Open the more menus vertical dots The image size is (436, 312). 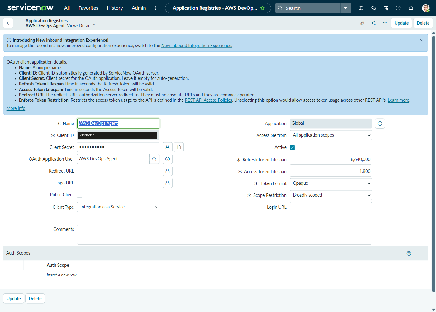(x=156, y=8)
